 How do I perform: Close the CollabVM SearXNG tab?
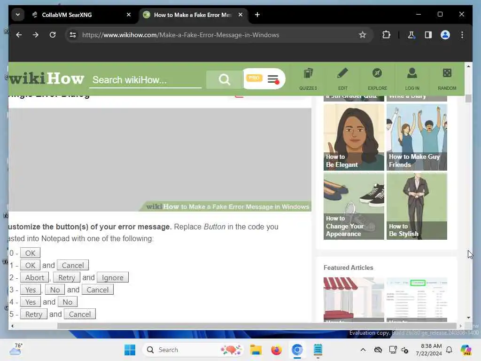[x=129, y=15]
